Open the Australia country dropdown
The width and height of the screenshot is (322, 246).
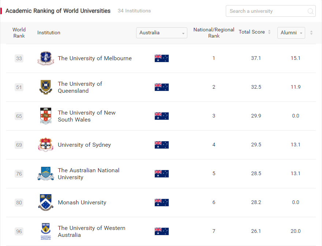coord(162,33)
